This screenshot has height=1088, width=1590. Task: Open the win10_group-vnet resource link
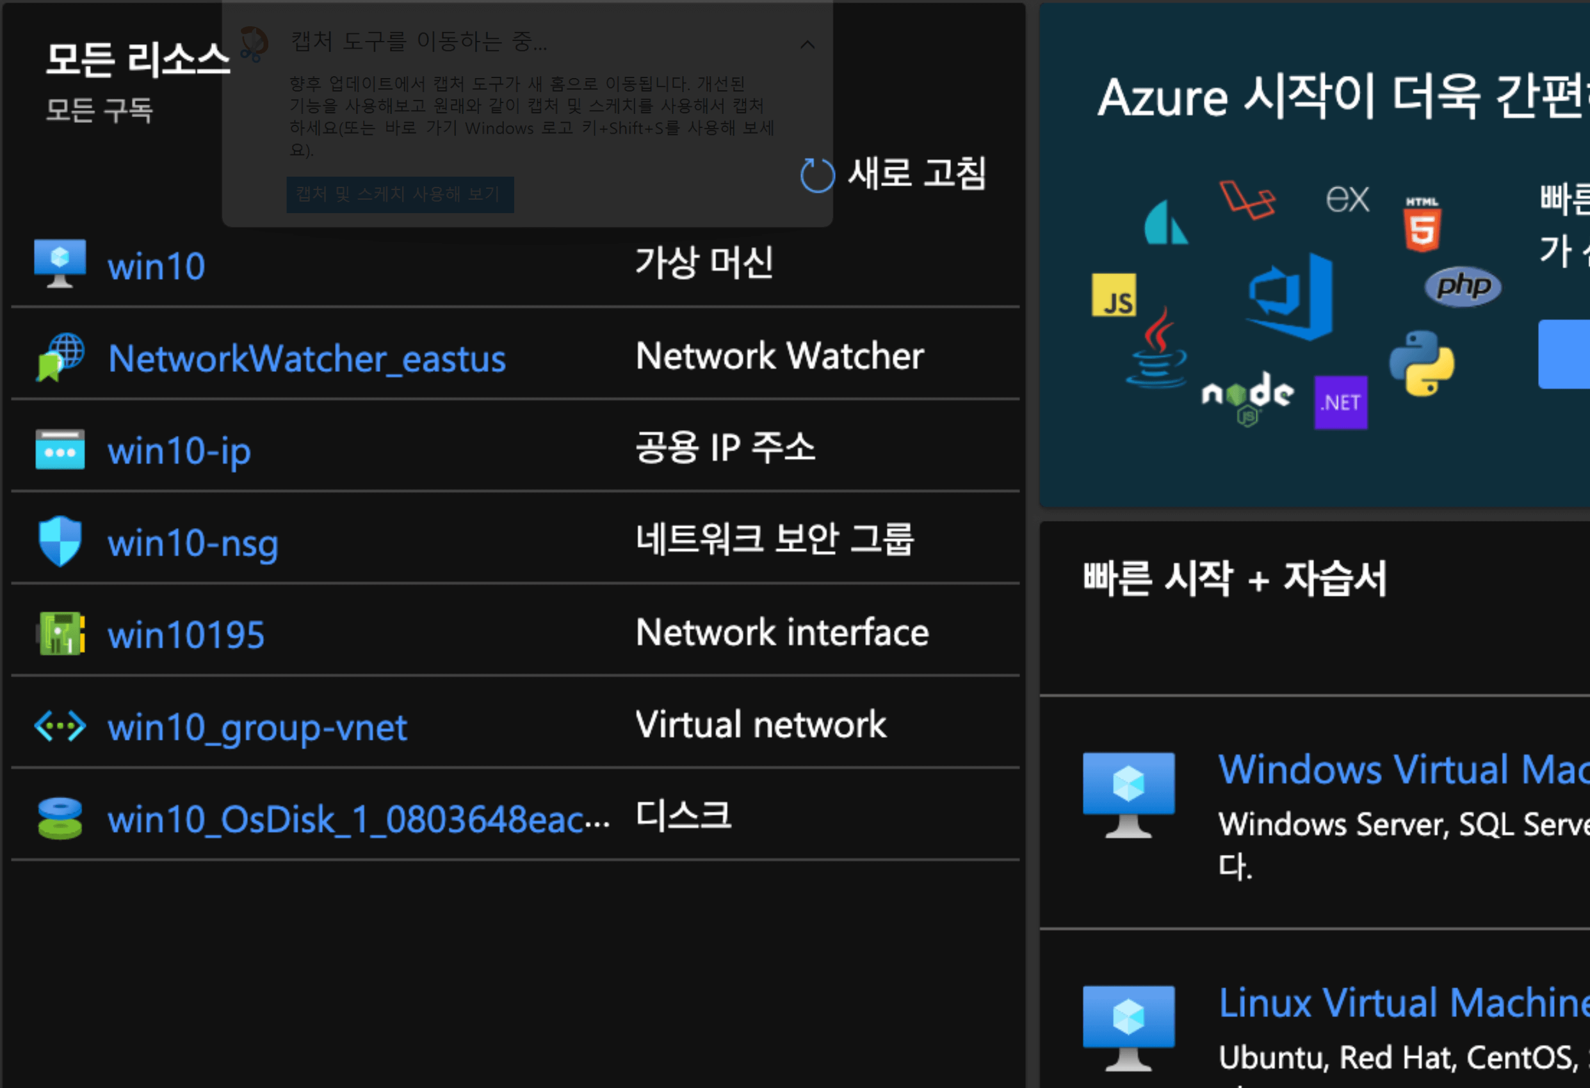coord(257,728)
